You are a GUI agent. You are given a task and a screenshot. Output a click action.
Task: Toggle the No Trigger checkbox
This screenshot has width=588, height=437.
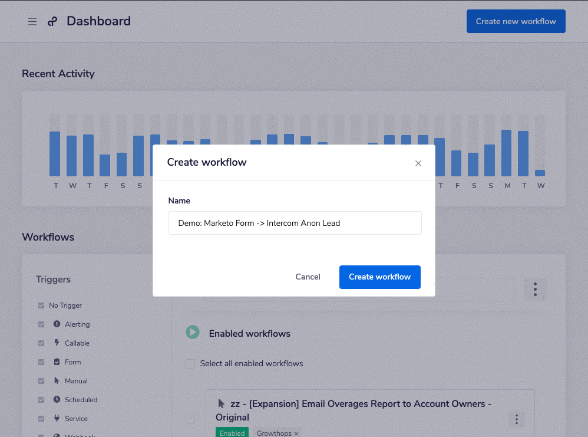pyautogui.click(x=41, y=305)
